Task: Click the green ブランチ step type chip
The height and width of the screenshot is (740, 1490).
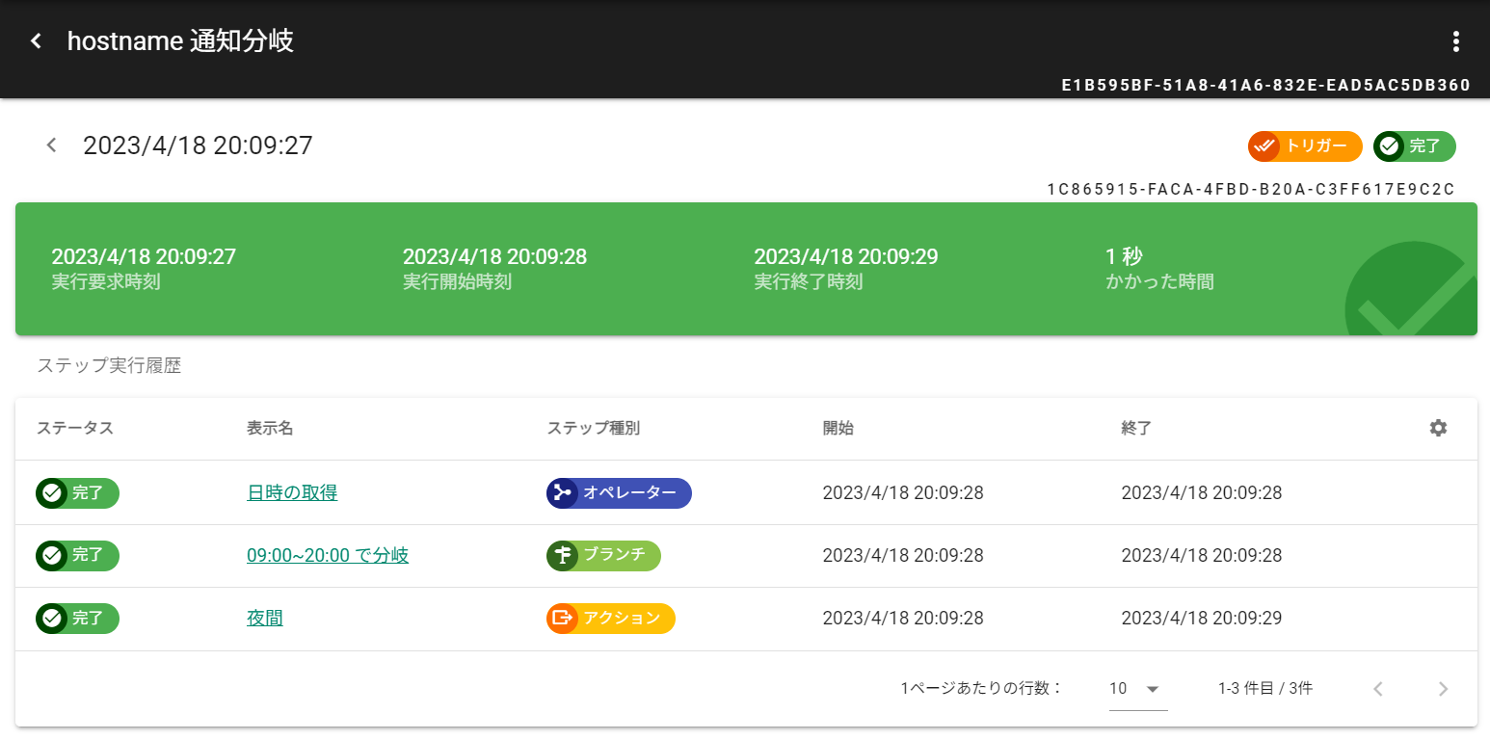Action: click(603, 556)
